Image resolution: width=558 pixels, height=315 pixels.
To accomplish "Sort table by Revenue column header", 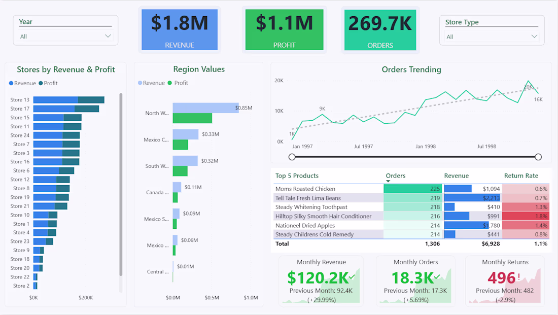I will point(456,176).
